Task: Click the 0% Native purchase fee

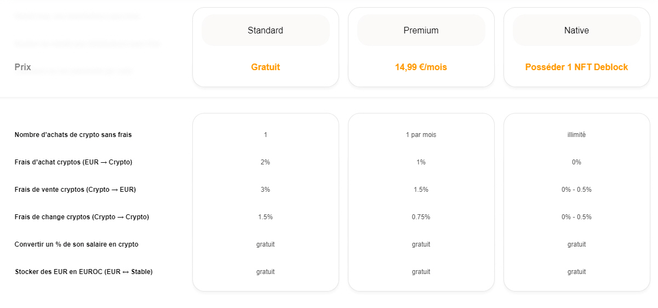Action: tap(576, 162)
